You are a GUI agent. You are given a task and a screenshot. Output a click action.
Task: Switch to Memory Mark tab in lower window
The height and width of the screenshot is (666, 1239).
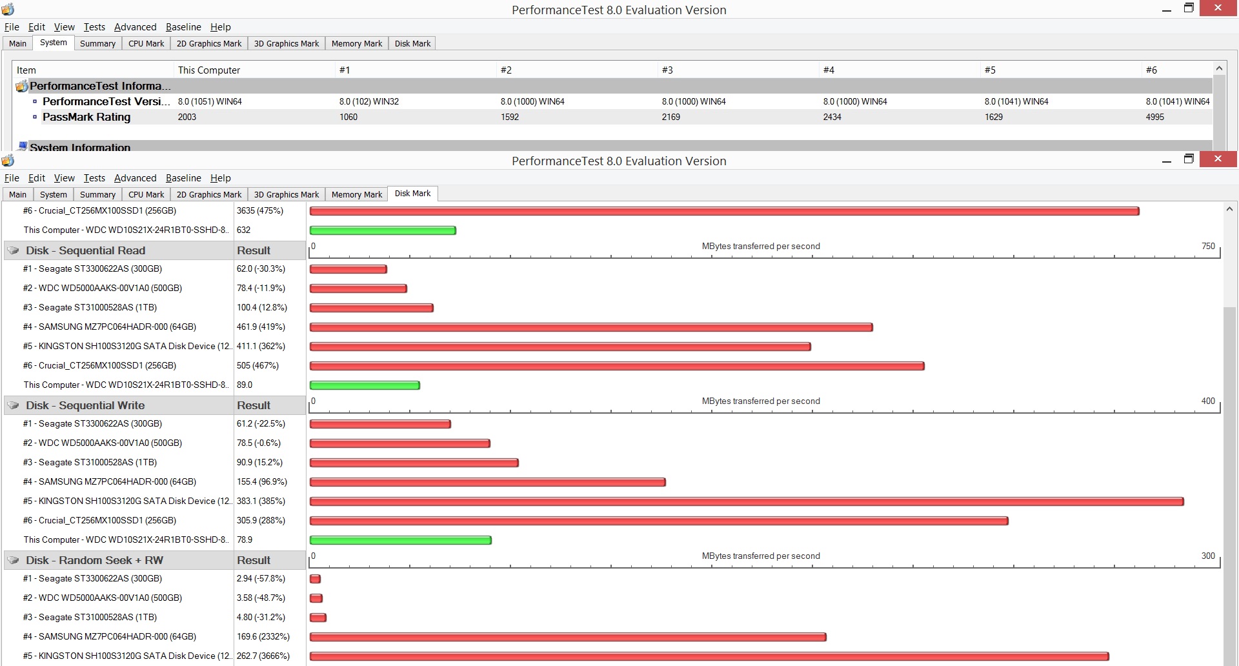[x=356, y=194]
